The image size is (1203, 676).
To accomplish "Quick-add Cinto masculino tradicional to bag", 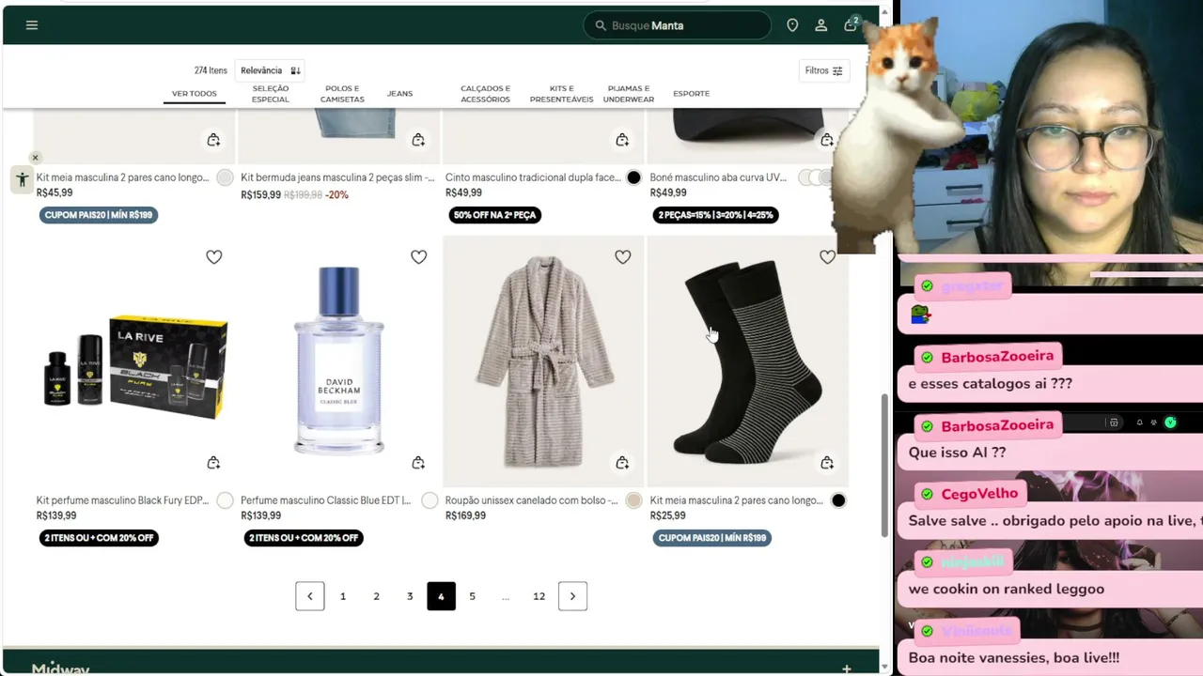I will pos(622,140).
